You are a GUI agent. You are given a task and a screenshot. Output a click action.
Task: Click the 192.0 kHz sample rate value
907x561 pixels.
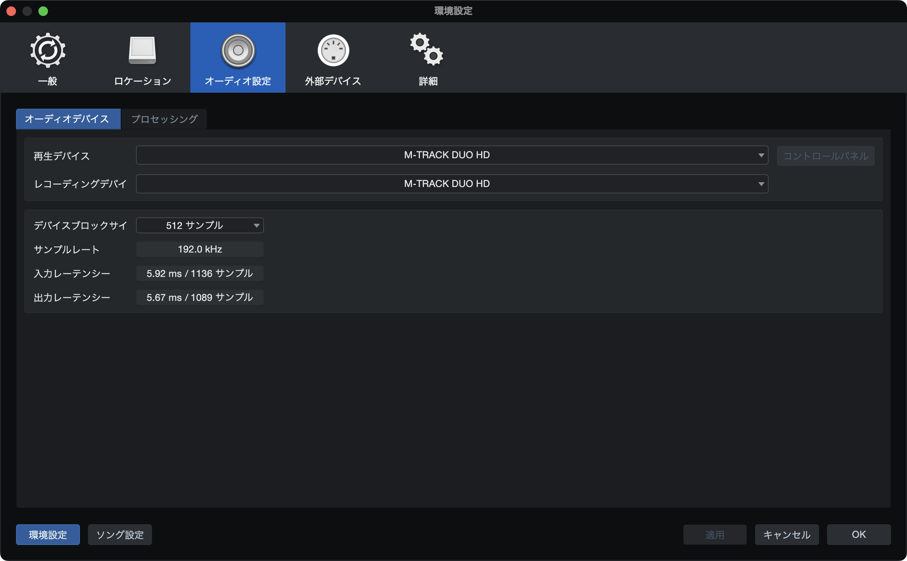[x=200, y=249]
